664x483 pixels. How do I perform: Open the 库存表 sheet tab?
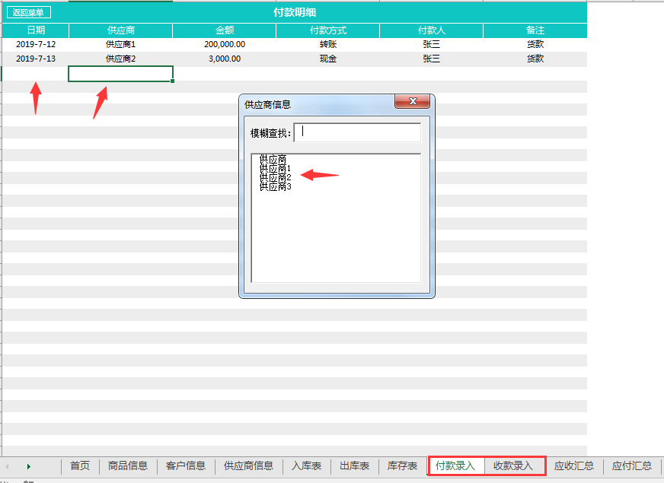point(402,466)
